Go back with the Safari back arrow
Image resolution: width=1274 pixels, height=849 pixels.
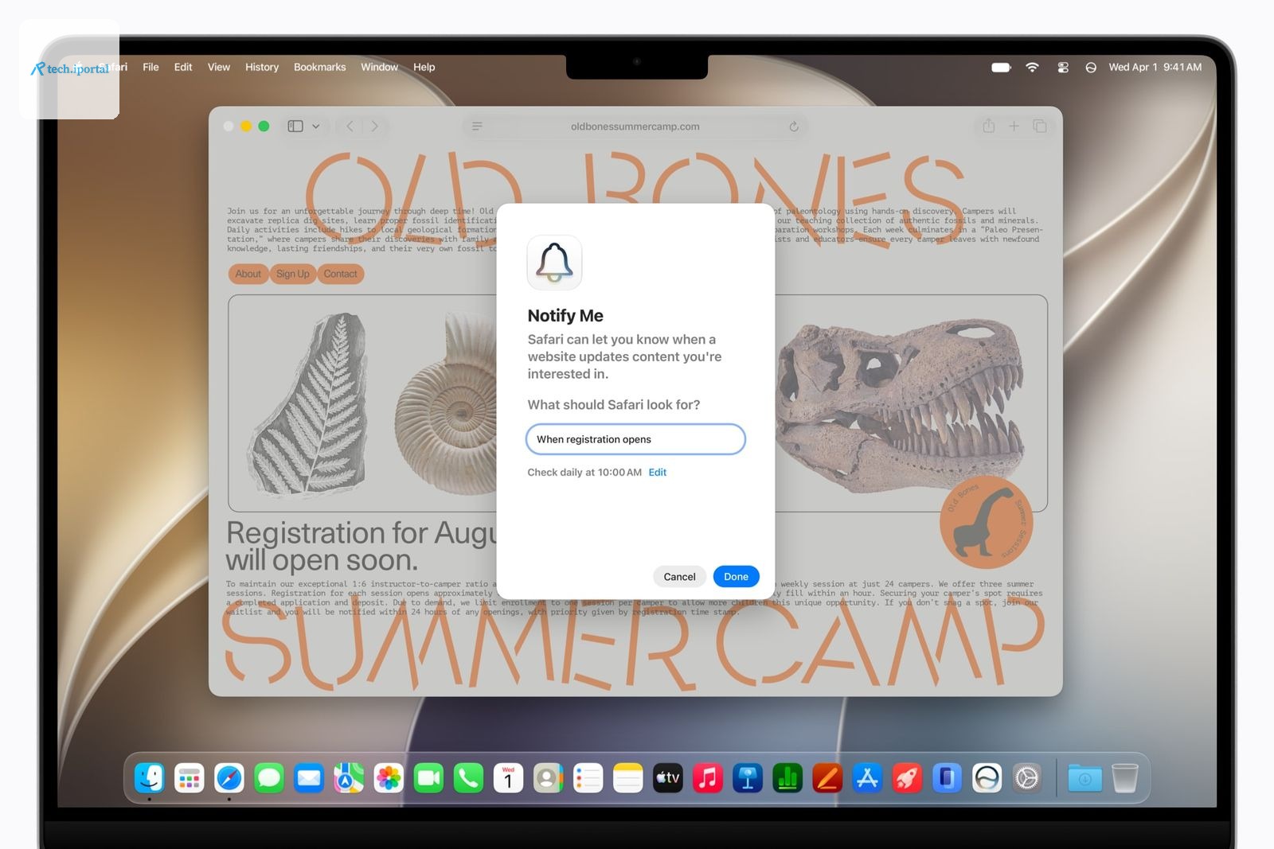pos(350,127)
